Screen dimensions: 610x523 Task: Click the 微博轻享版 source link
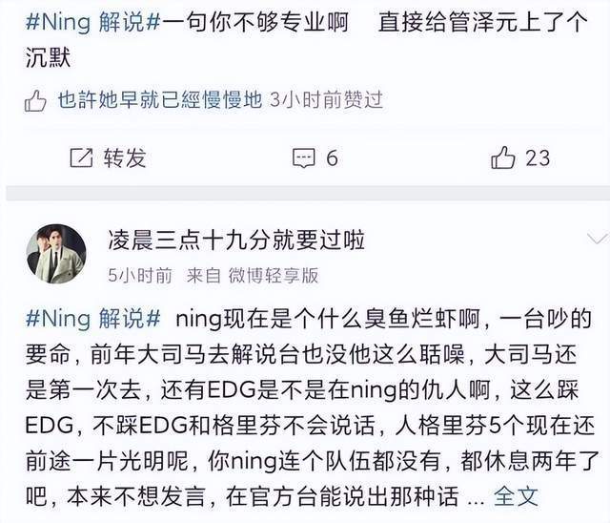[273, 276]
